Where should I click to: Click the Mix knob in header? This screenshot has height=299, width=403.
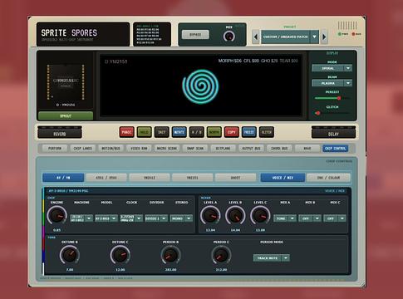point(229,37)
